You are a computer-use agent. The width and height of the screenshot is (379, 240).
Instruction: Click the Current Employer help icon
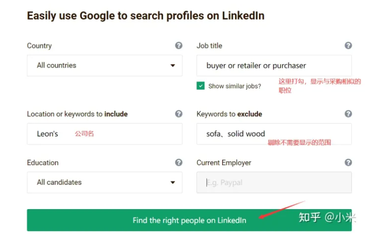click(348, 162)
